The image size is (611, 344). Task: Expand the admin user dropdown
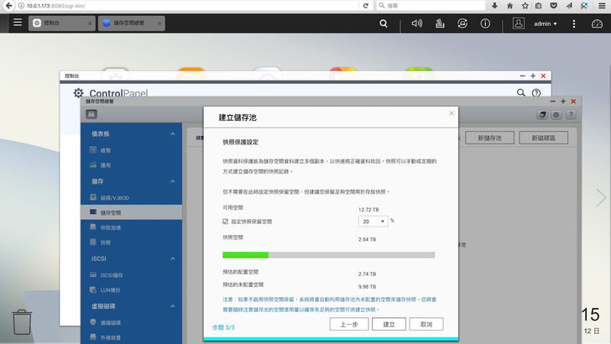546,23
